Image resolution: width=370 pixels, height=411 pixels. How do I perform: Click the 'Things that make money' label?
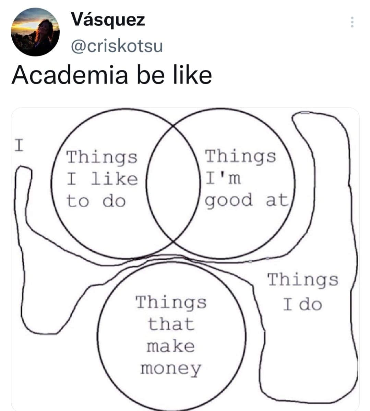171,335
